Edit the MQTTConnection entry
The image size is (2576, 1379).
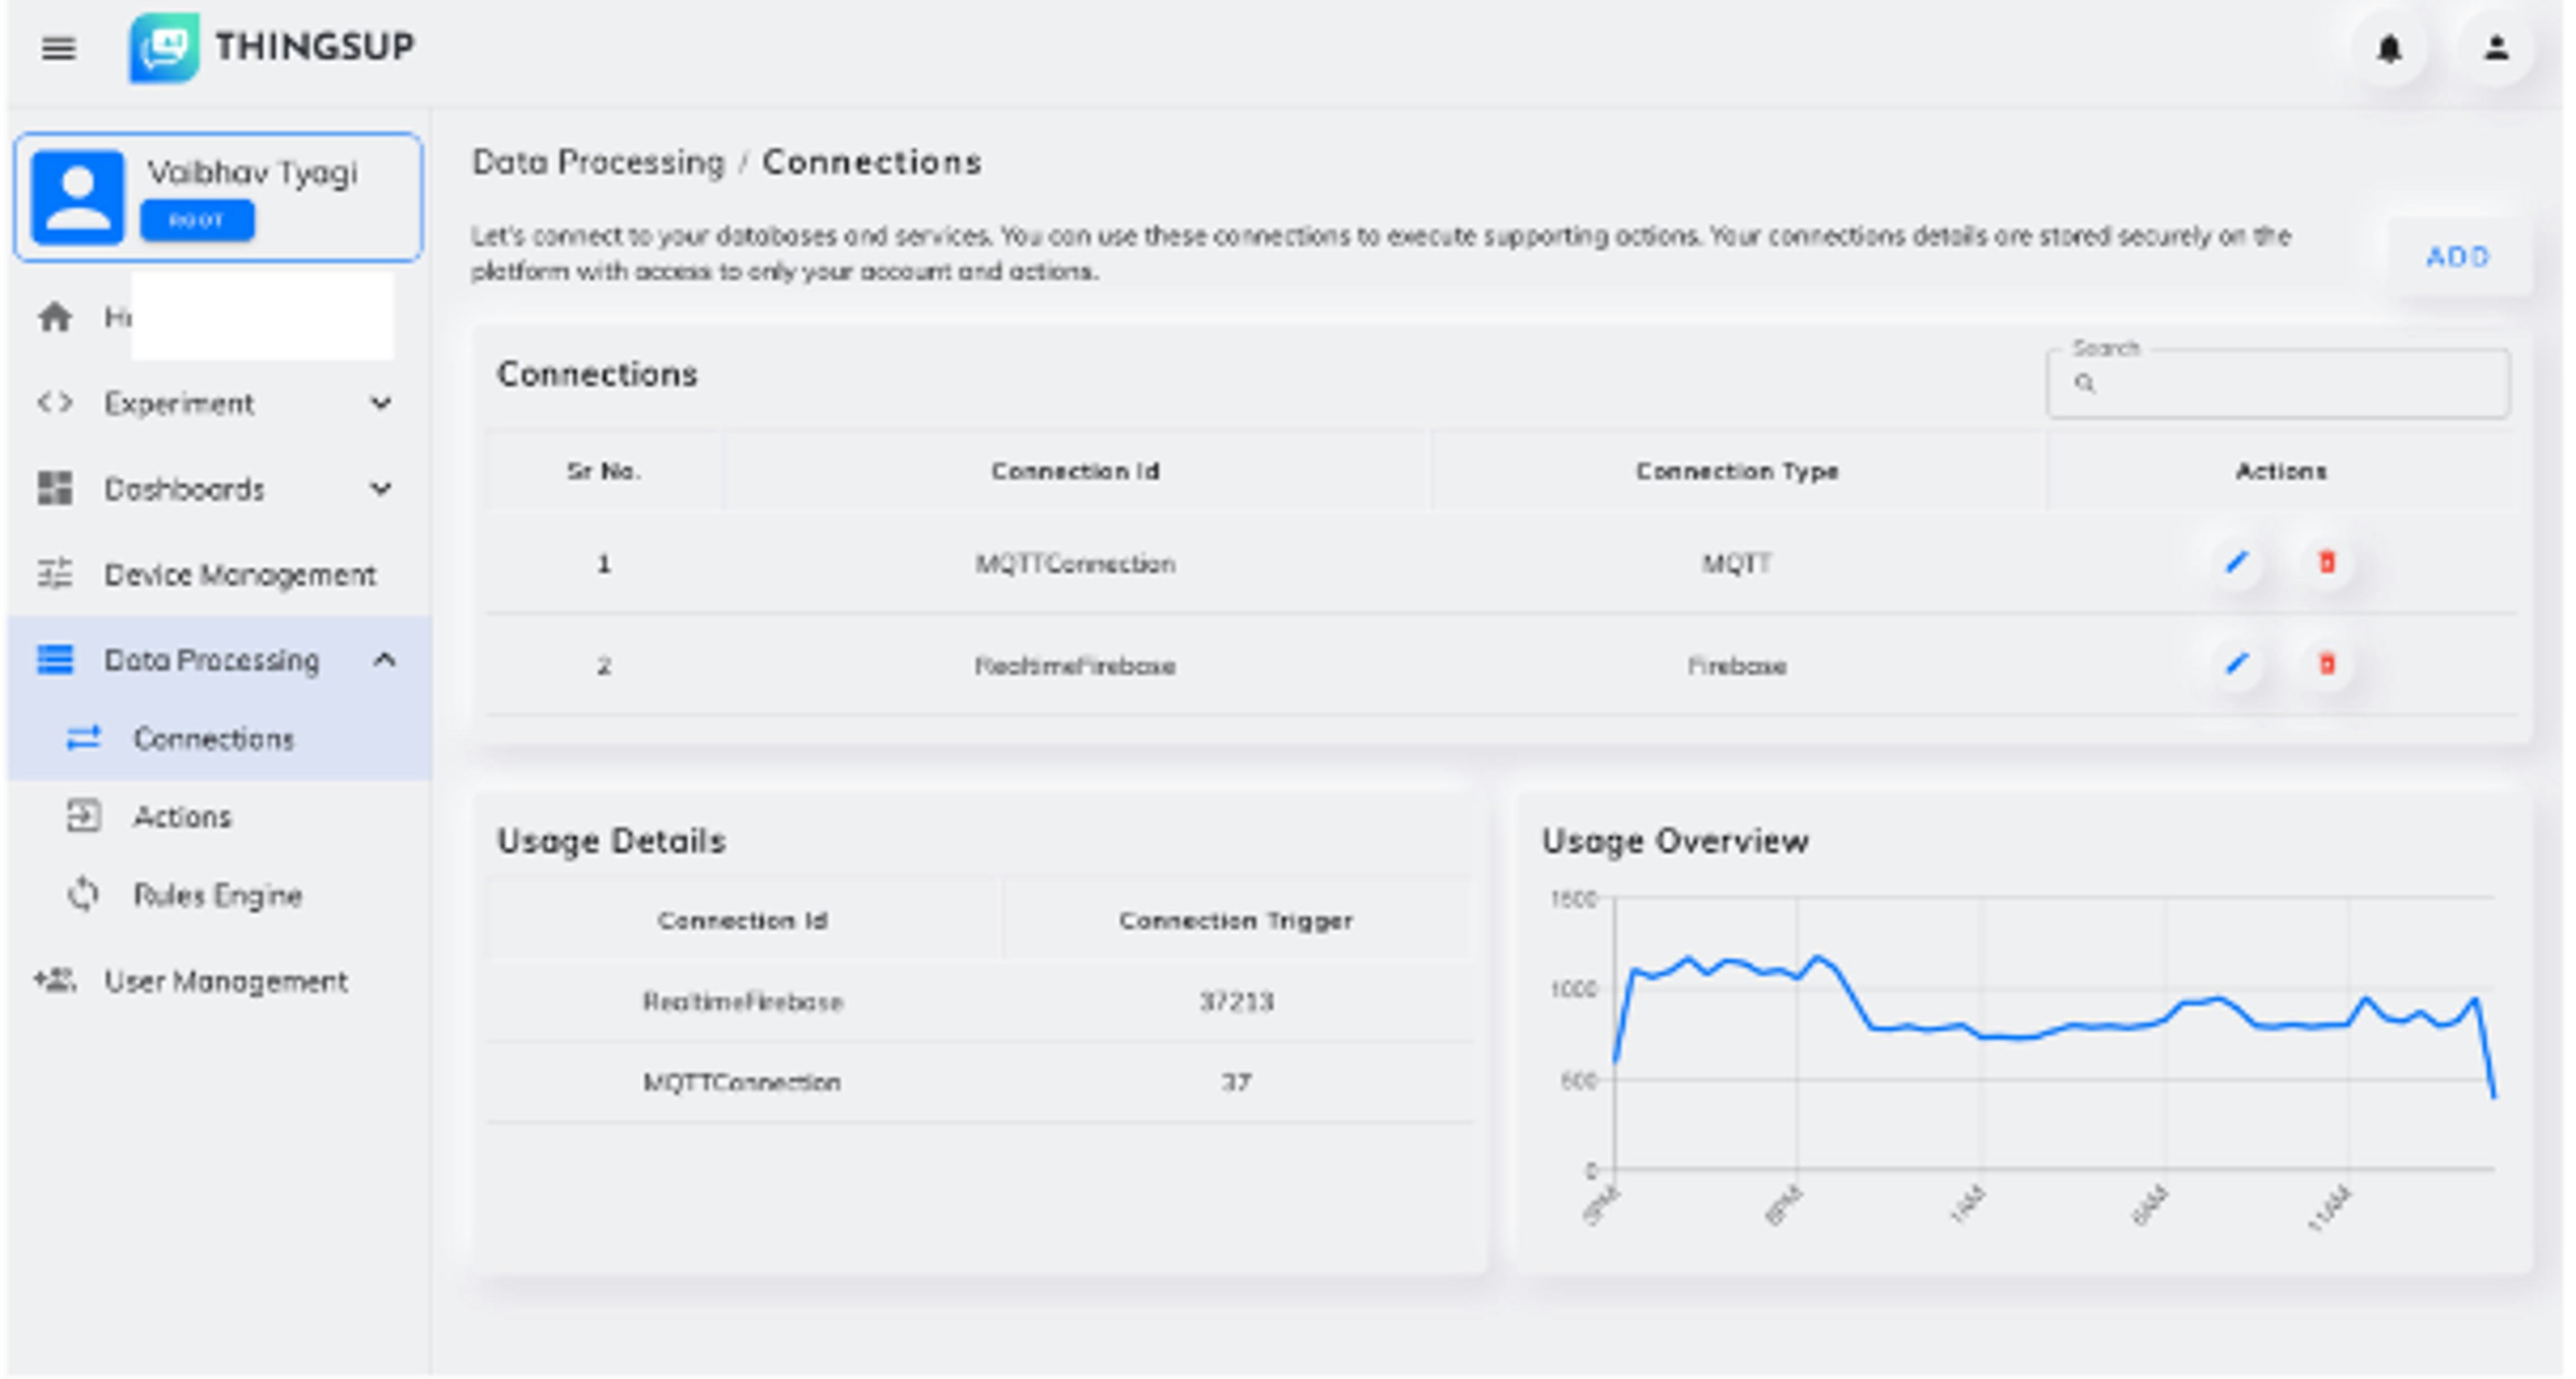tap(2237, 562)
